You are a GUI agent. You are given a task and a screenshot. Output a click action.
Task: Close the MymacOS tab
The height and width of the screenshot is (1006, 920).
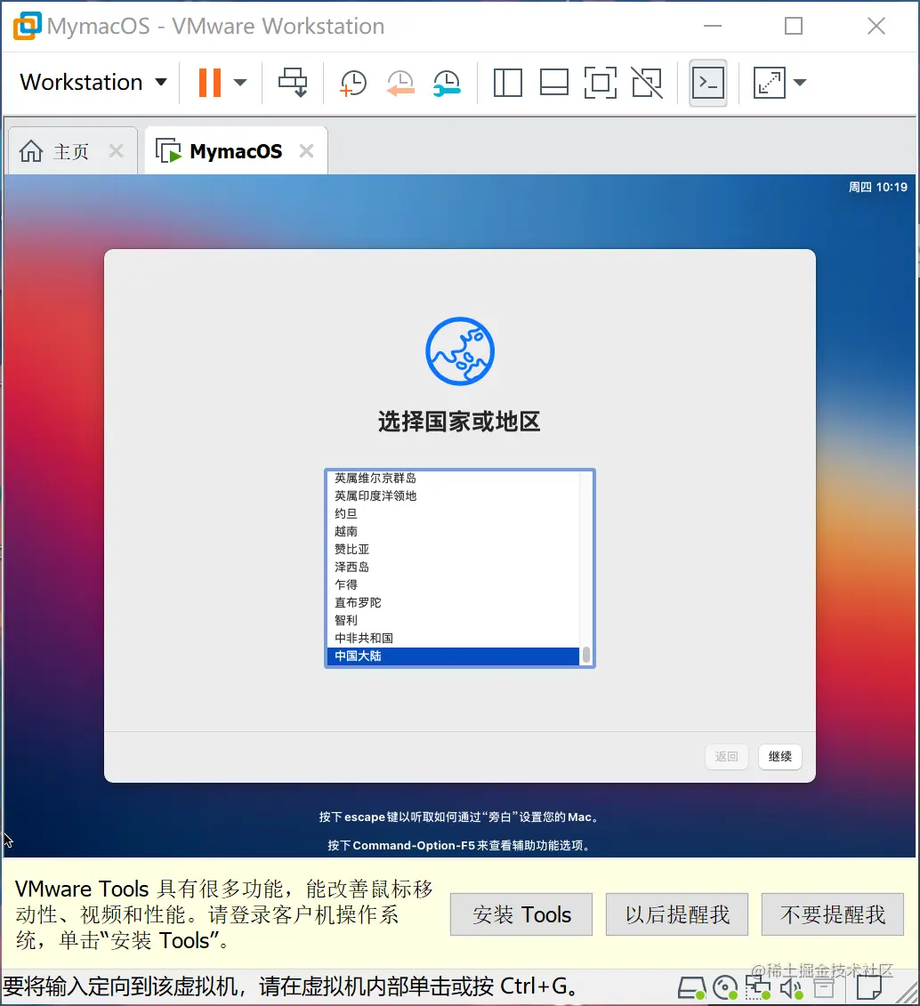tap(307, 151)
